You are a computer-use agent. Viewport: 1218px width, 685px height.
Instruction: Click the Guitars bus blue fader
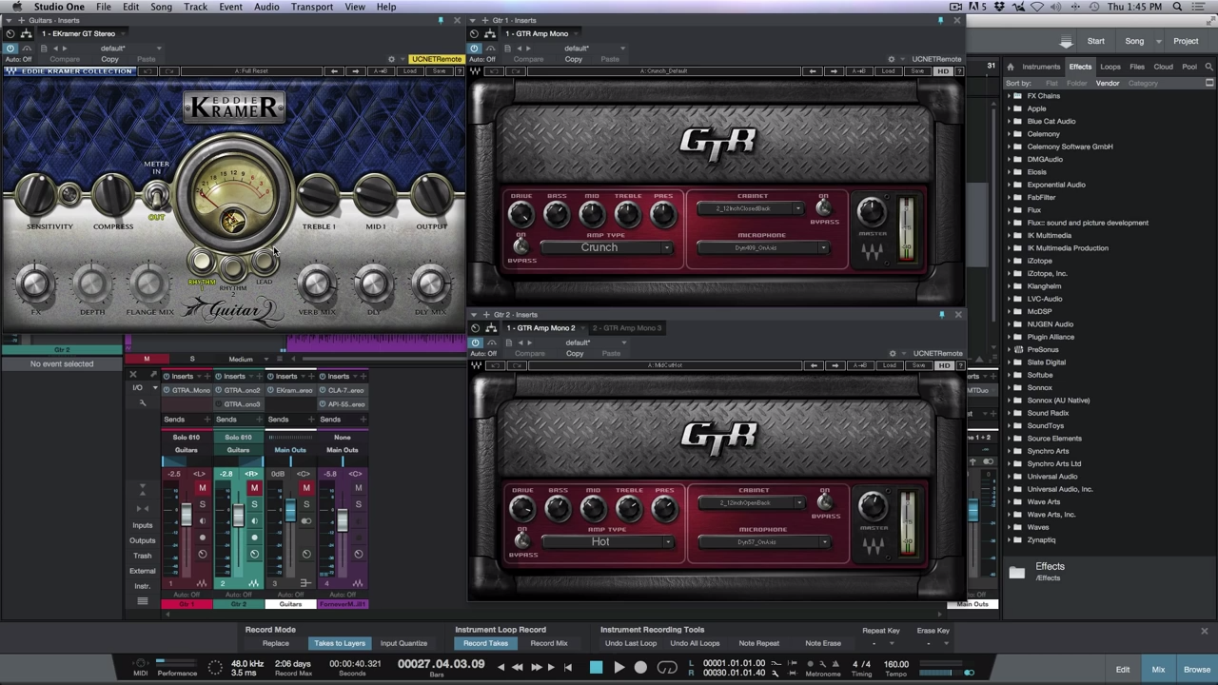pyautogui.click(x=289, y=511)
